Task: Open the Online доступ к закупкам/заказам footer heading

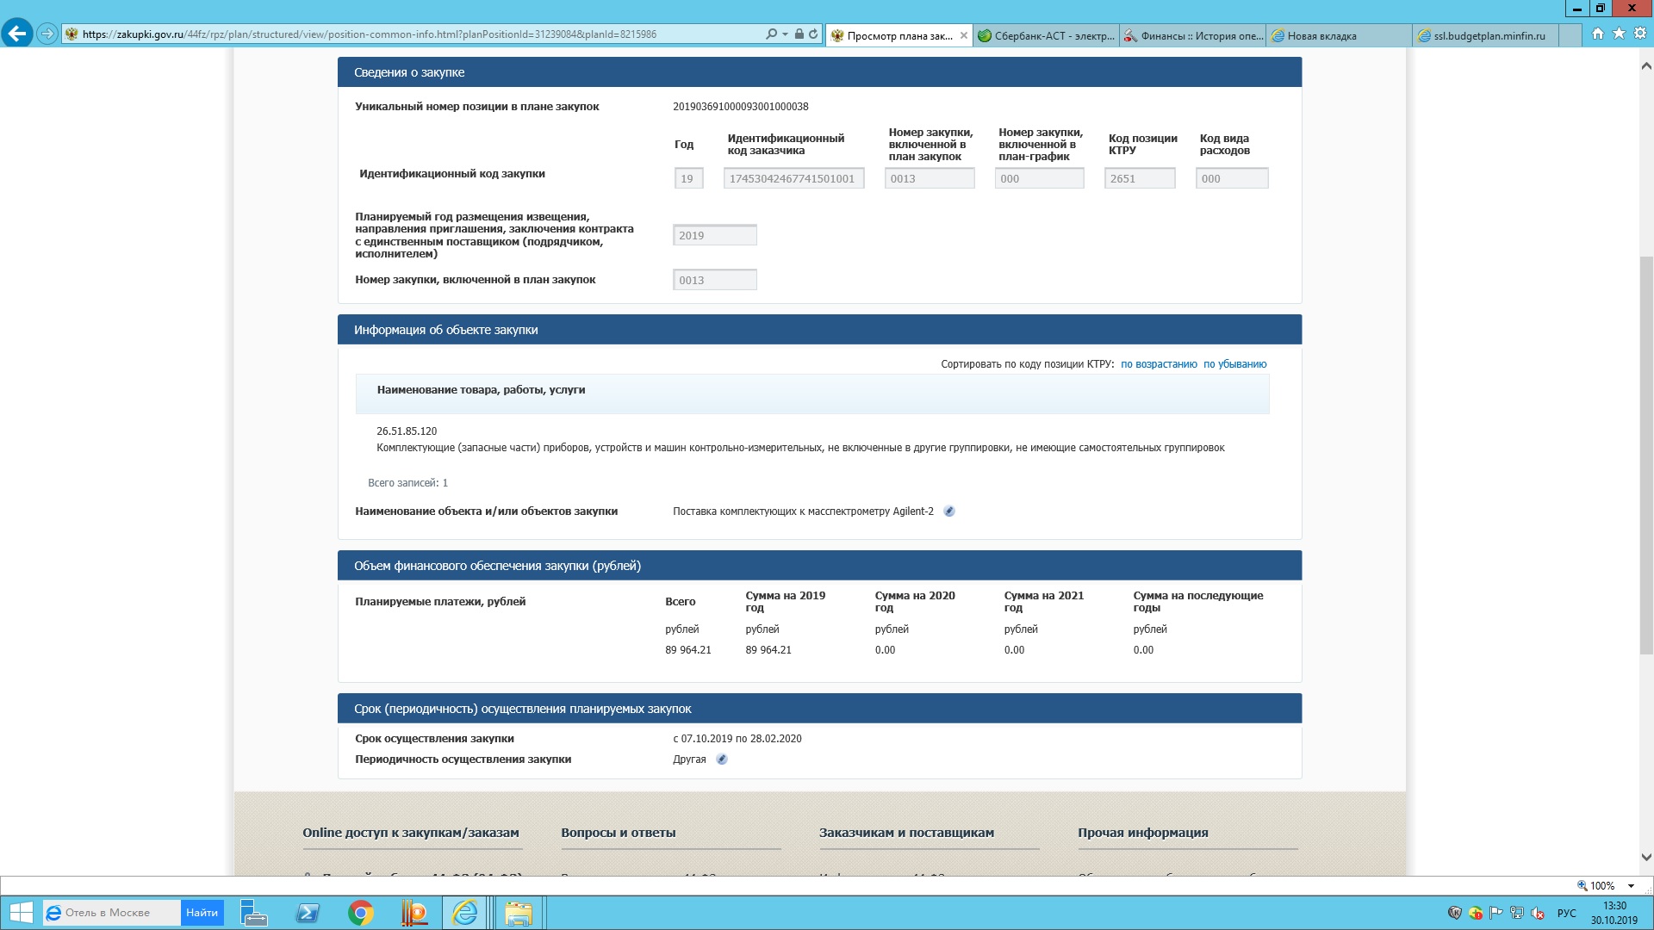Action: pos(411,833)
